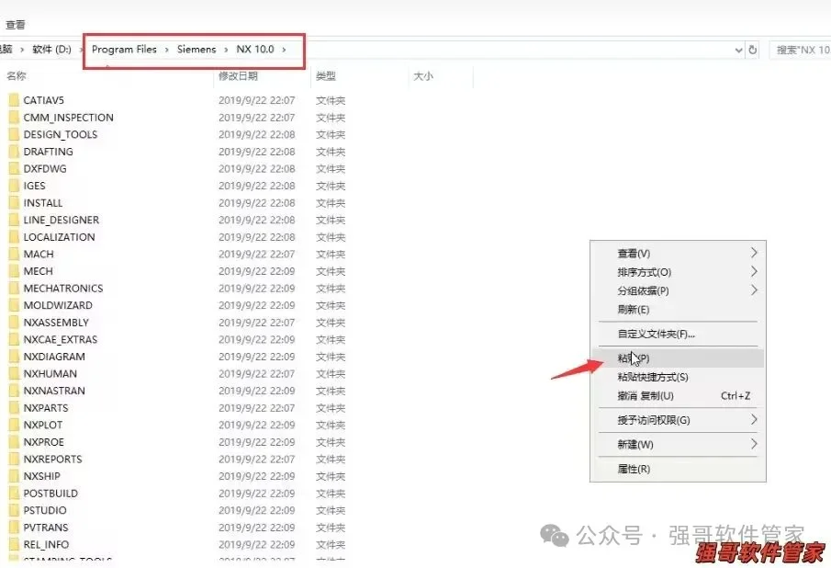Select the IGES folder icon
The width and height of the screenshot is (831, 568).
coord(14,186)
